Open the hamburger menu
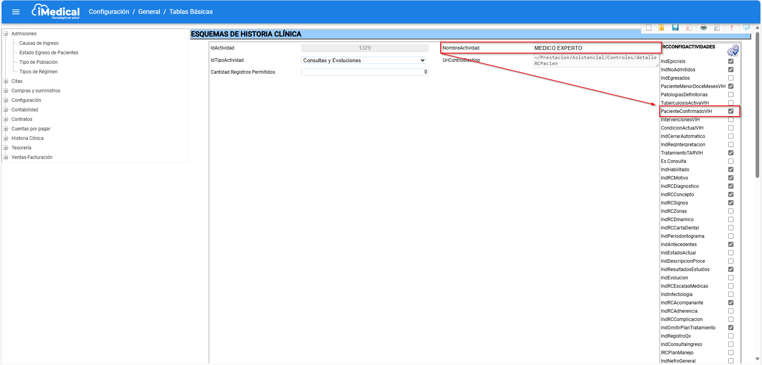Screen dimensions: 762x365 pyautogui.click(x=16, y=12)
